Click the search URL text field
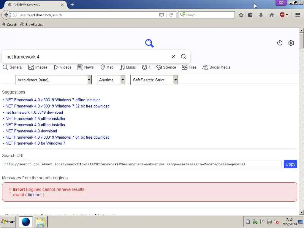 click(x=142, y=164)
